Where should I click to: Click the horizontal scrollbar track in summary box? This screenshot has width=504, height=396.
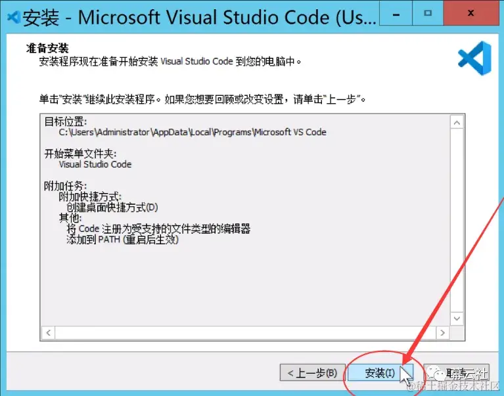(245, 333)
